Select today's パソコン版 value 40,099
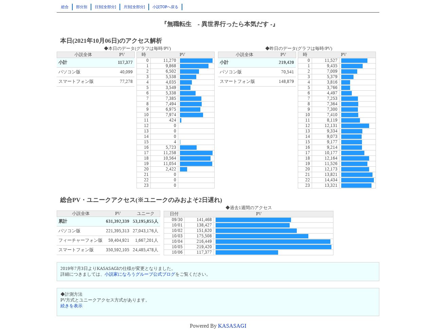 126,72
